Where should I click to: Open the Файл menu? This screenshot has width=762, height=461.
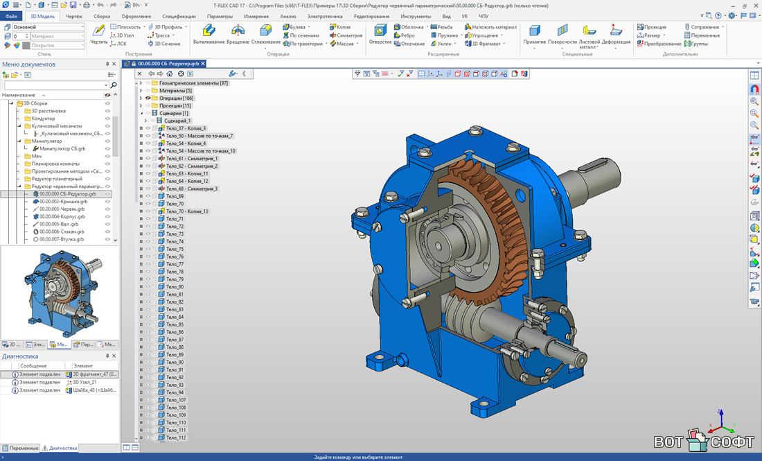(x=11, y=16)
